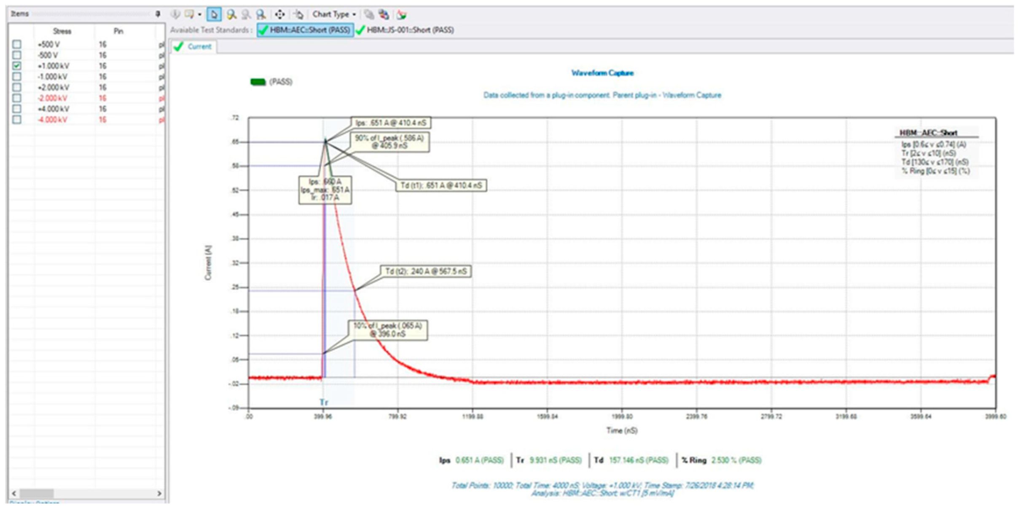Click the pin icon on Items panel
1018x510 pixels.
(158, 14)
